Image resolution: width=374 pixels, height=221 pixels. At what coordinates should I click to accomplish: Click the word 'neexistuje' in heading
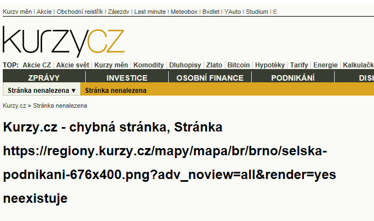tap(35, 198)
